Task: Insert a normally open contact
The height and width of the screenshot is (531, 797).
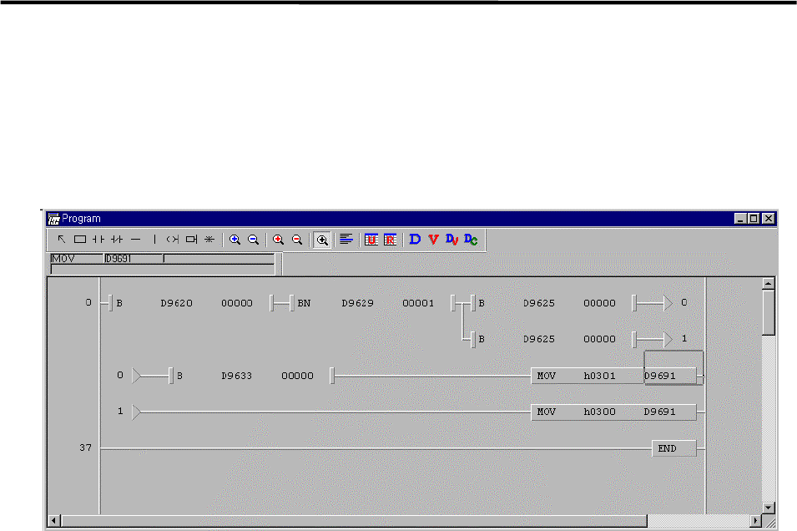Action: pyautogui.click(x=98, y=239)
